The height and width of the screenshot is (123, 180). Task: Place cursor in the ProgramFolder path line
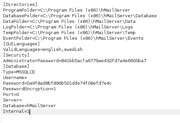[67, 10]
